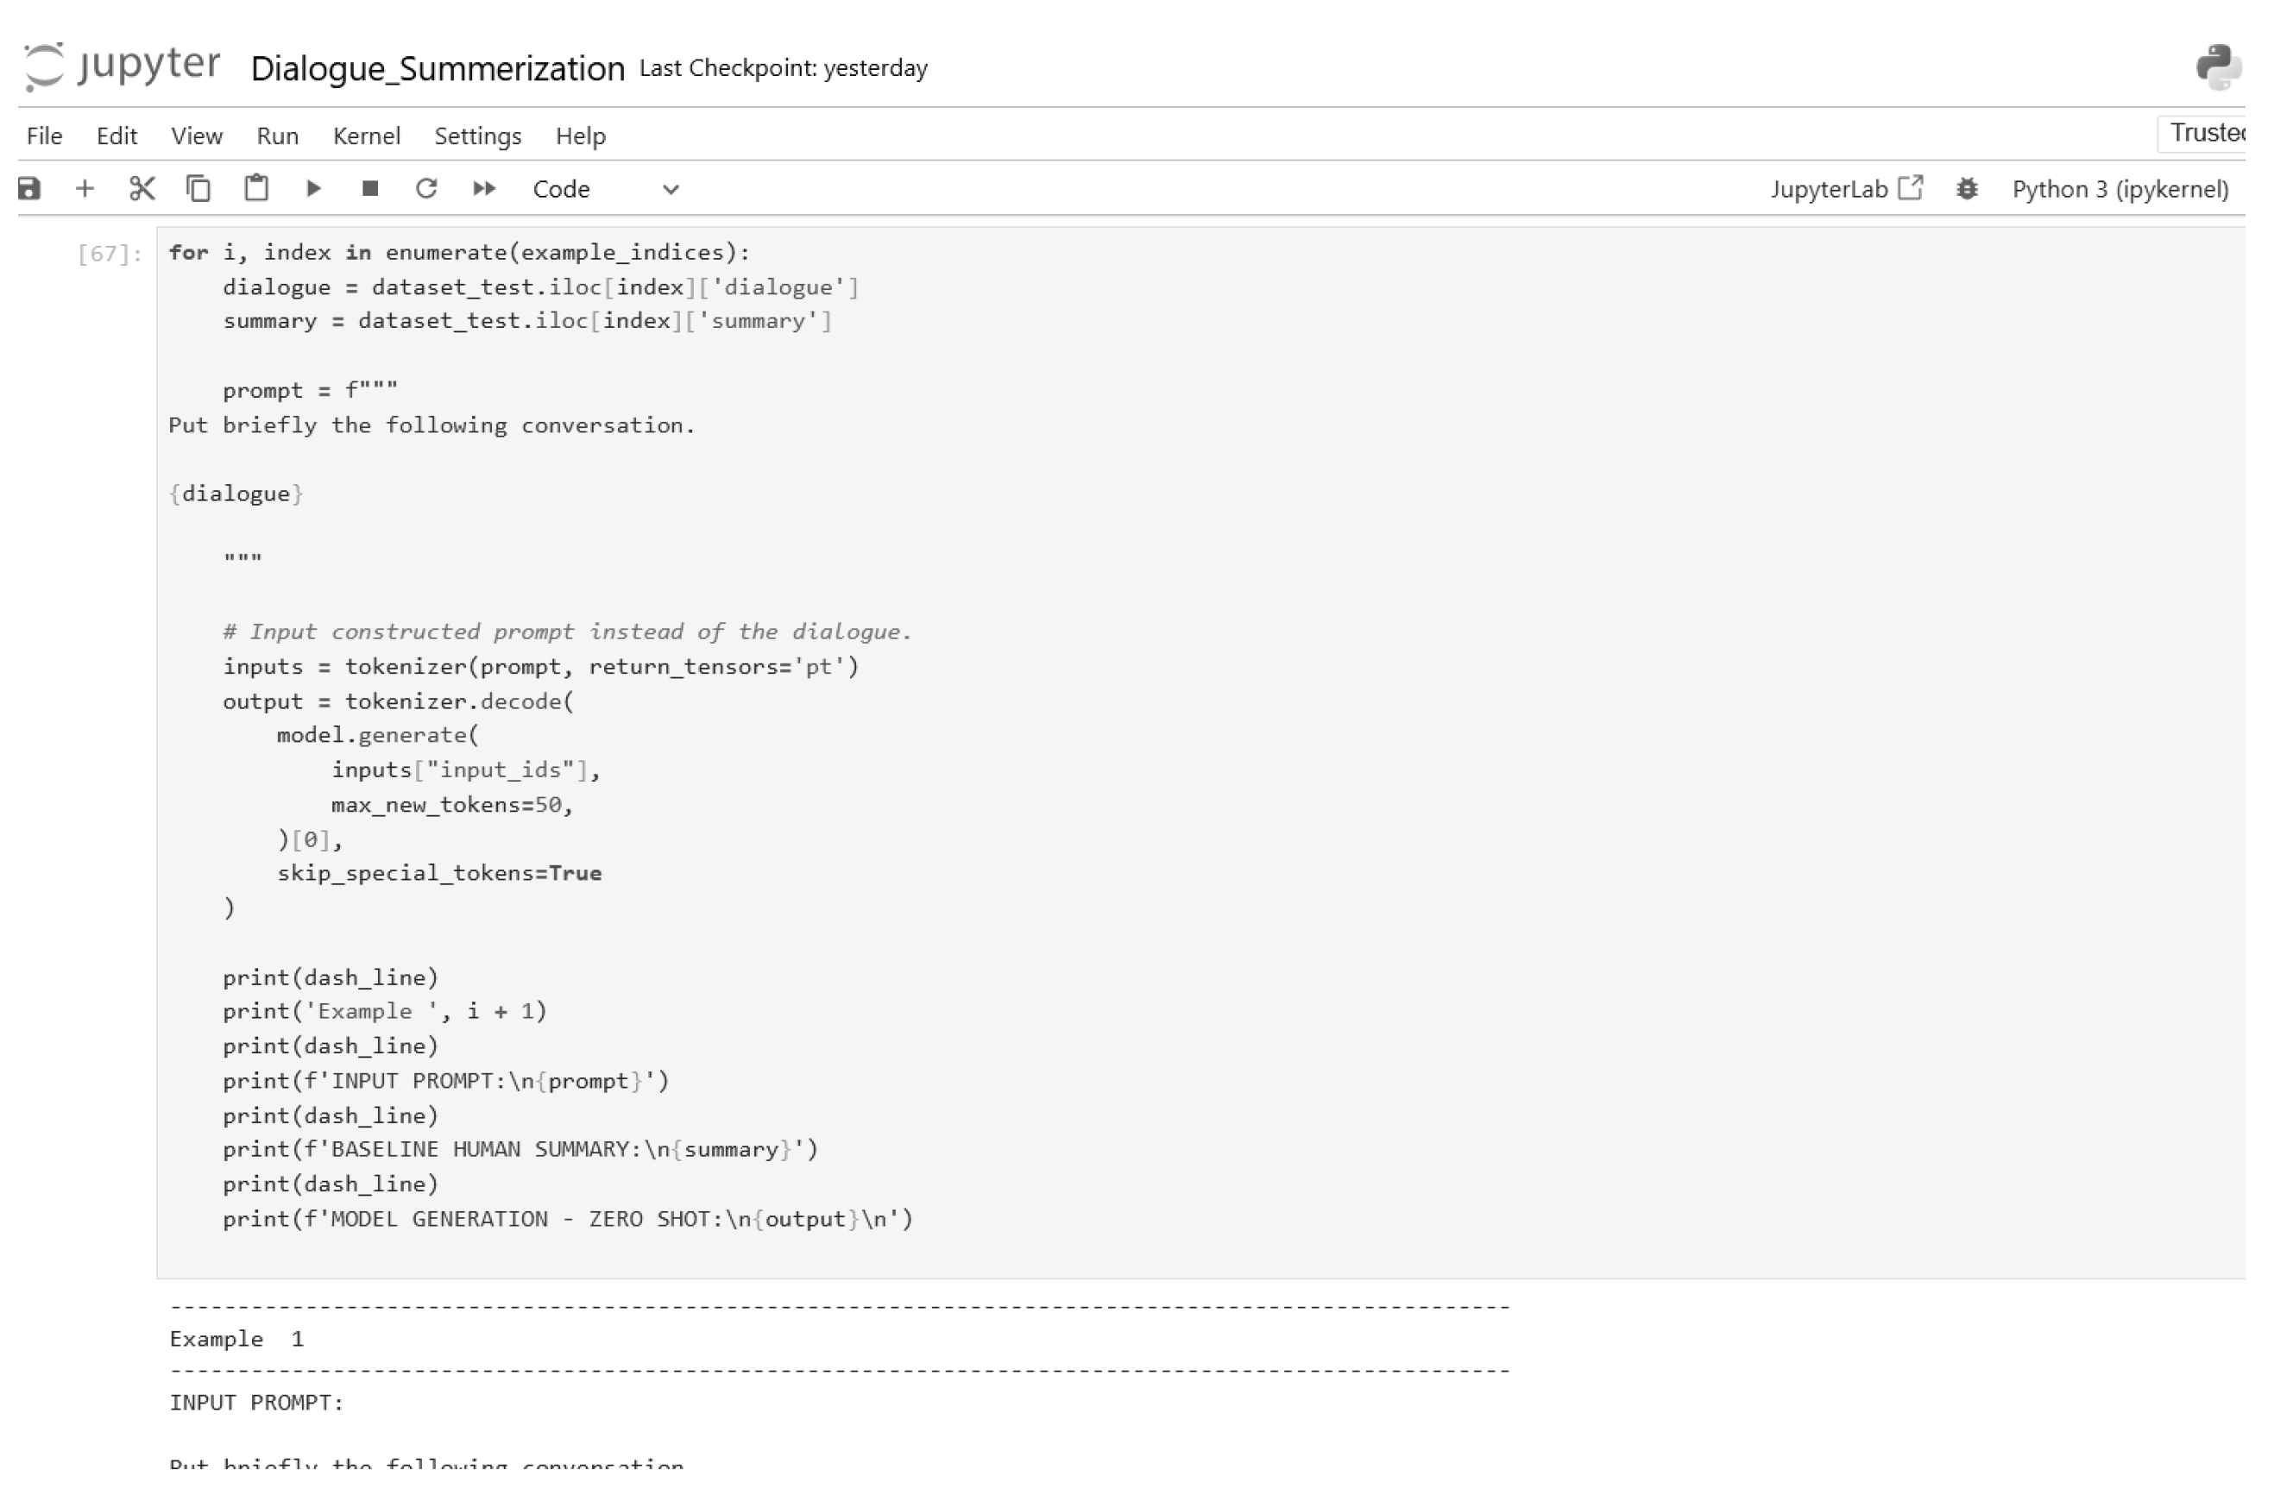The height and width of the screenshot is (1489, 2281).
Task: Run the current cell with the play icon
Action: [x=313, y=190]
